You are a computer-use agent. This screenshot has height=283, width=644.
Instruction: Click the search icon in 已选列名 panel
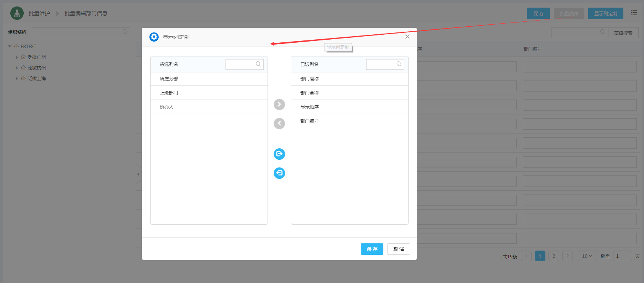[399, 64]
